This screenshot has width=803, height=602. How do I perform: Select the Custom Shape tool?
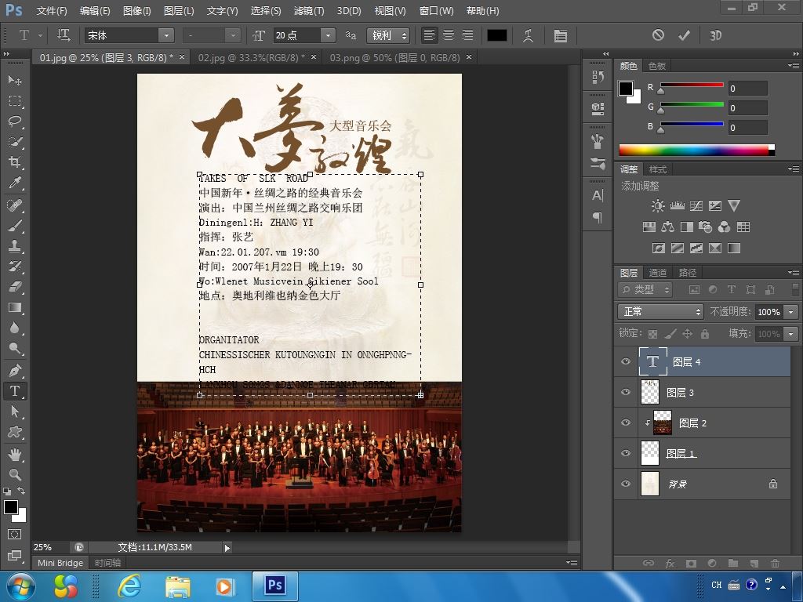click(x=15, y=432)
